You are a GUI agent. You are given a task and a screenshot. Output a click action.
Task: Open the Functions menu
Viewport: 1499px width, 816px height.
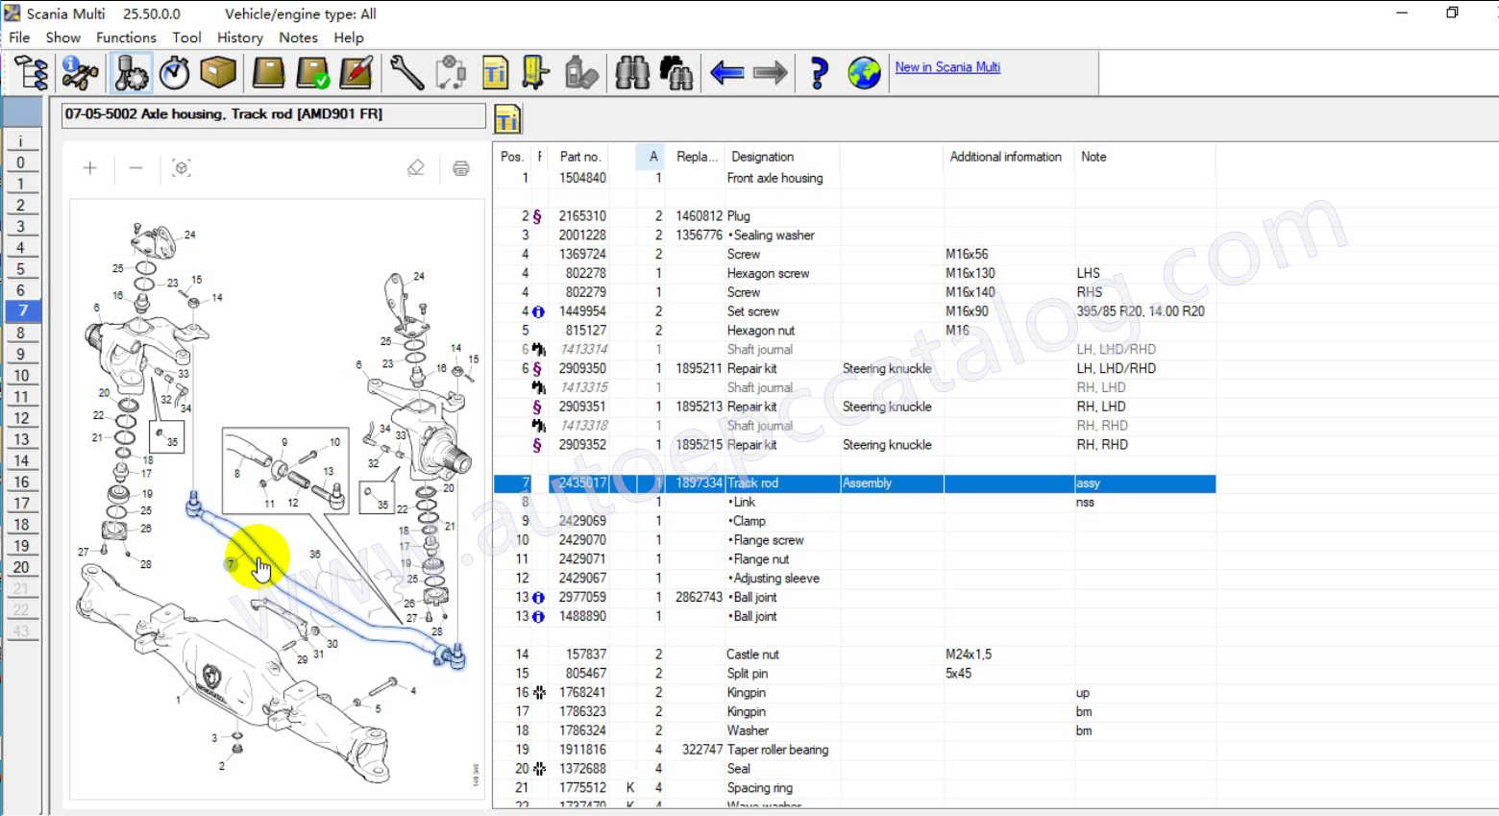pyautogui.click(x=126, y=37)
